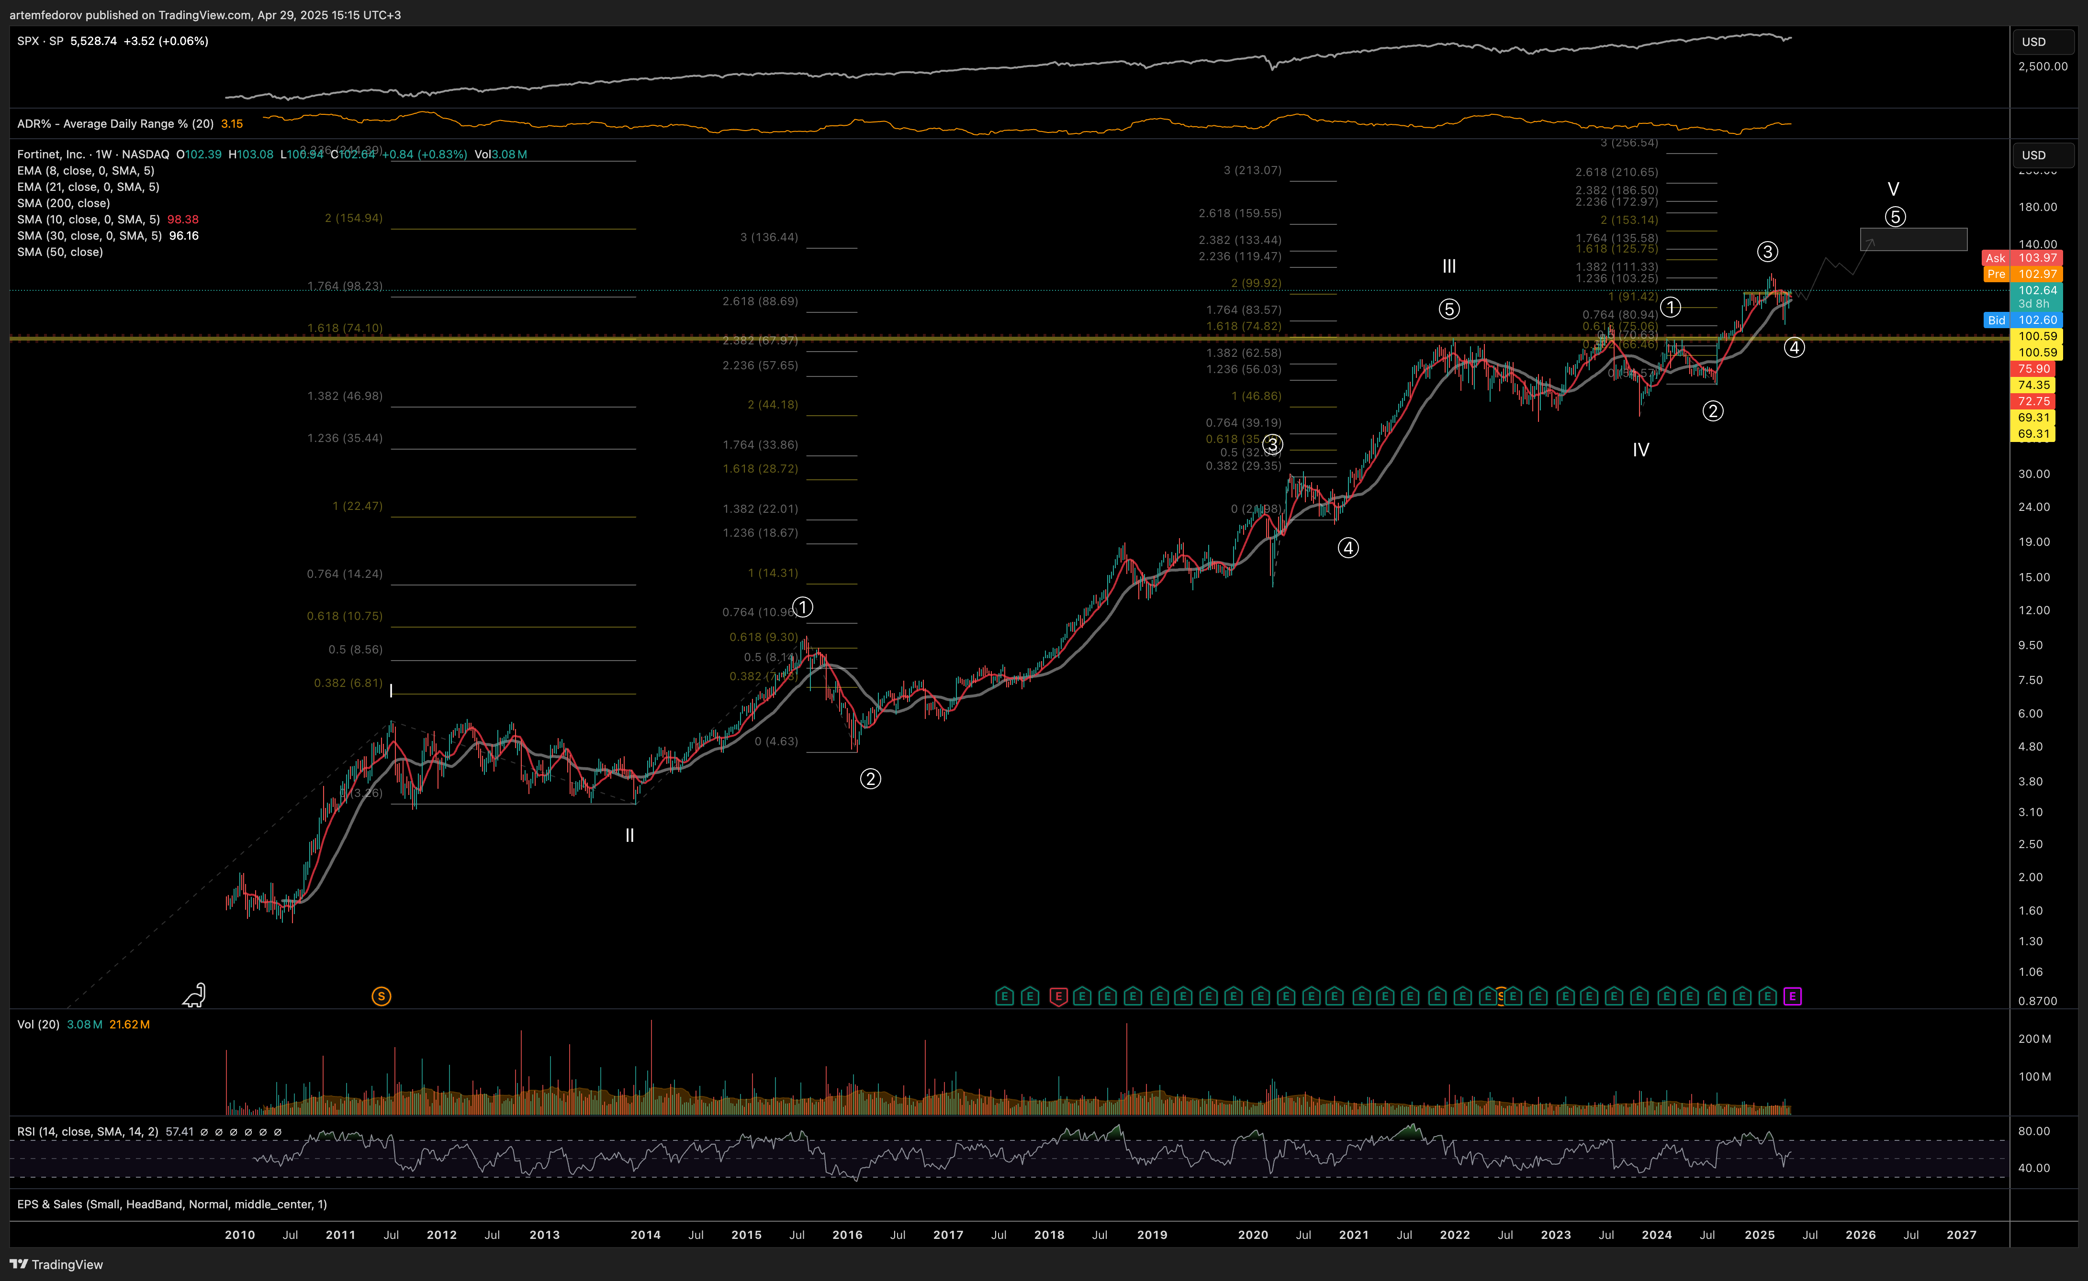The height and width of the screenshot is (1281, 2088).
Task: Click the 75.90 red price label
Action: [2033, 368]
